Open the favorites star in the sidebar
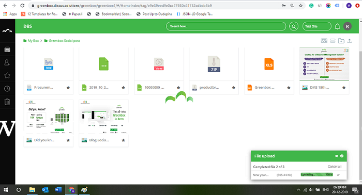 tap(7, 75)
